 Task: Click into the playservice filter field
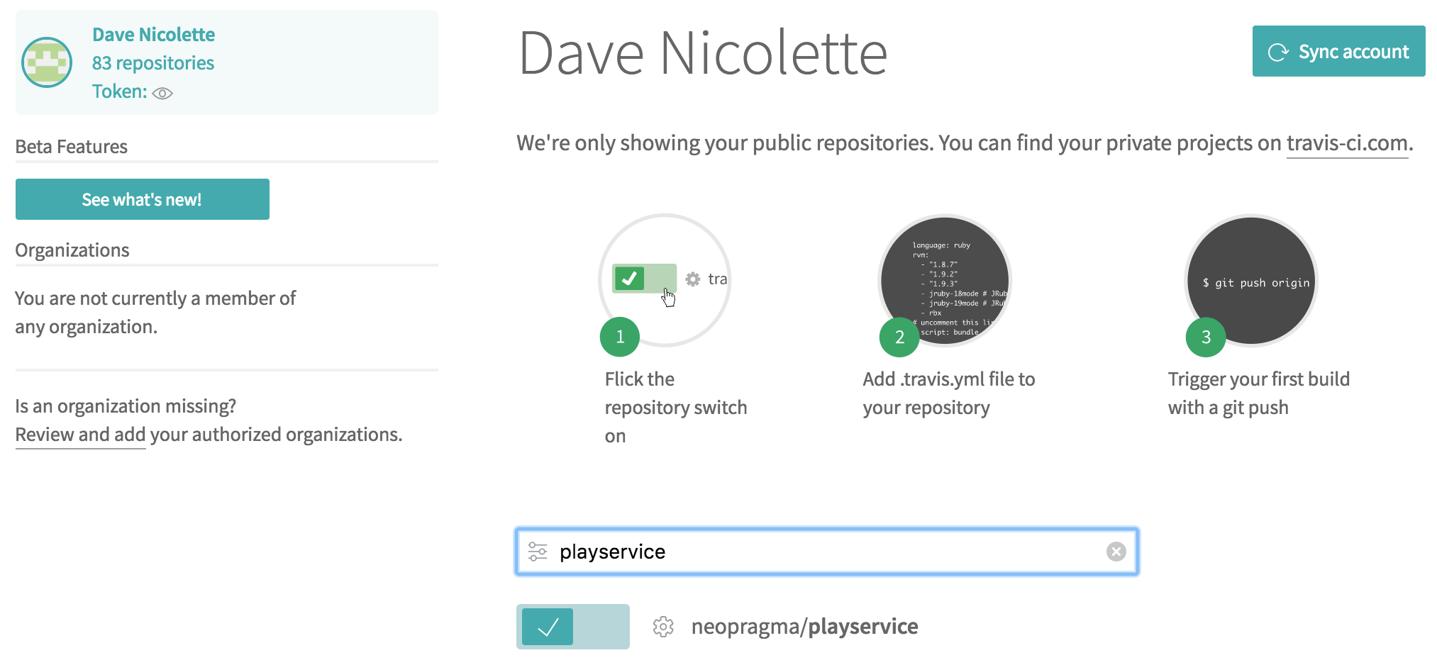pos(827,552)
